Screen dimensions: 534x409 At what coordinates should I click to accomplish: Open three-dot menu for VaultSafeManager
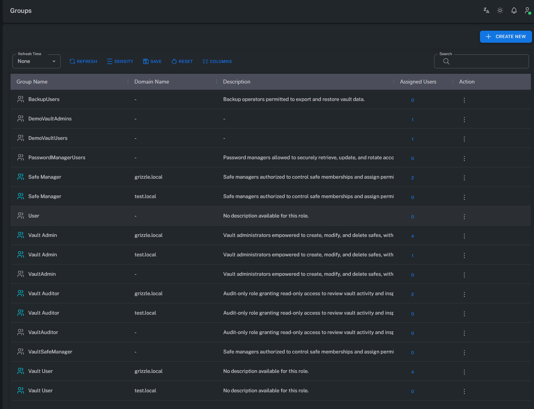click(464, 353)
